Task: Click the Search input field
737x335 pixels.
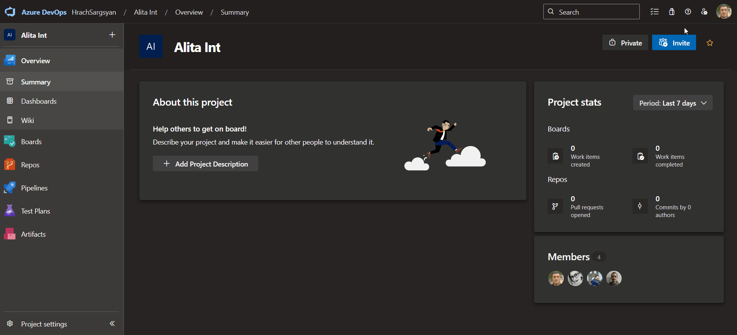Action: pyautogui.click(x=591, y=12)
